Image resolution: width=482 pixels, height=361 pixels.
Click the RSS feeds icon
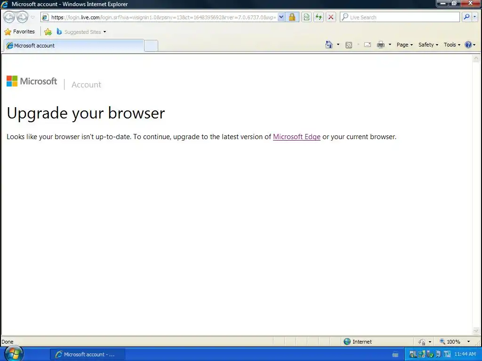(349, 45)
